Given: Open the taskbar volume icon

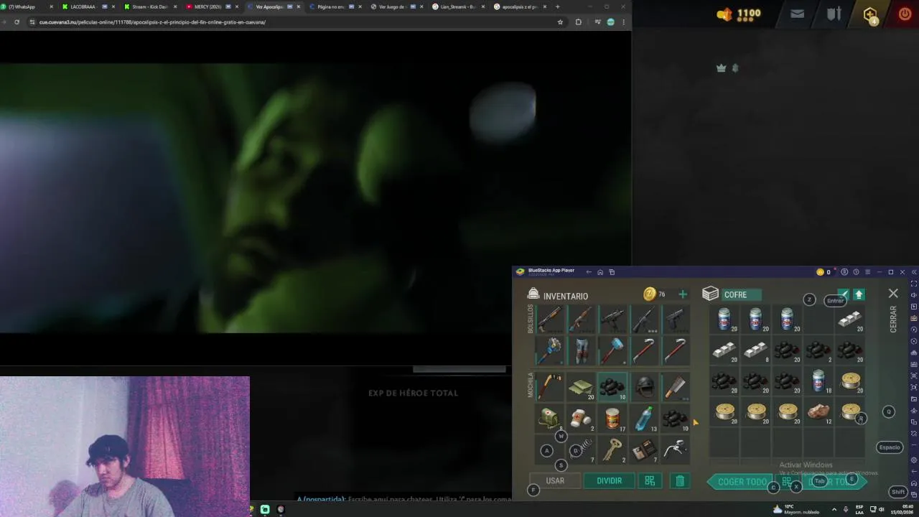Looking at the screenshot, I should [x=882, y=509].
